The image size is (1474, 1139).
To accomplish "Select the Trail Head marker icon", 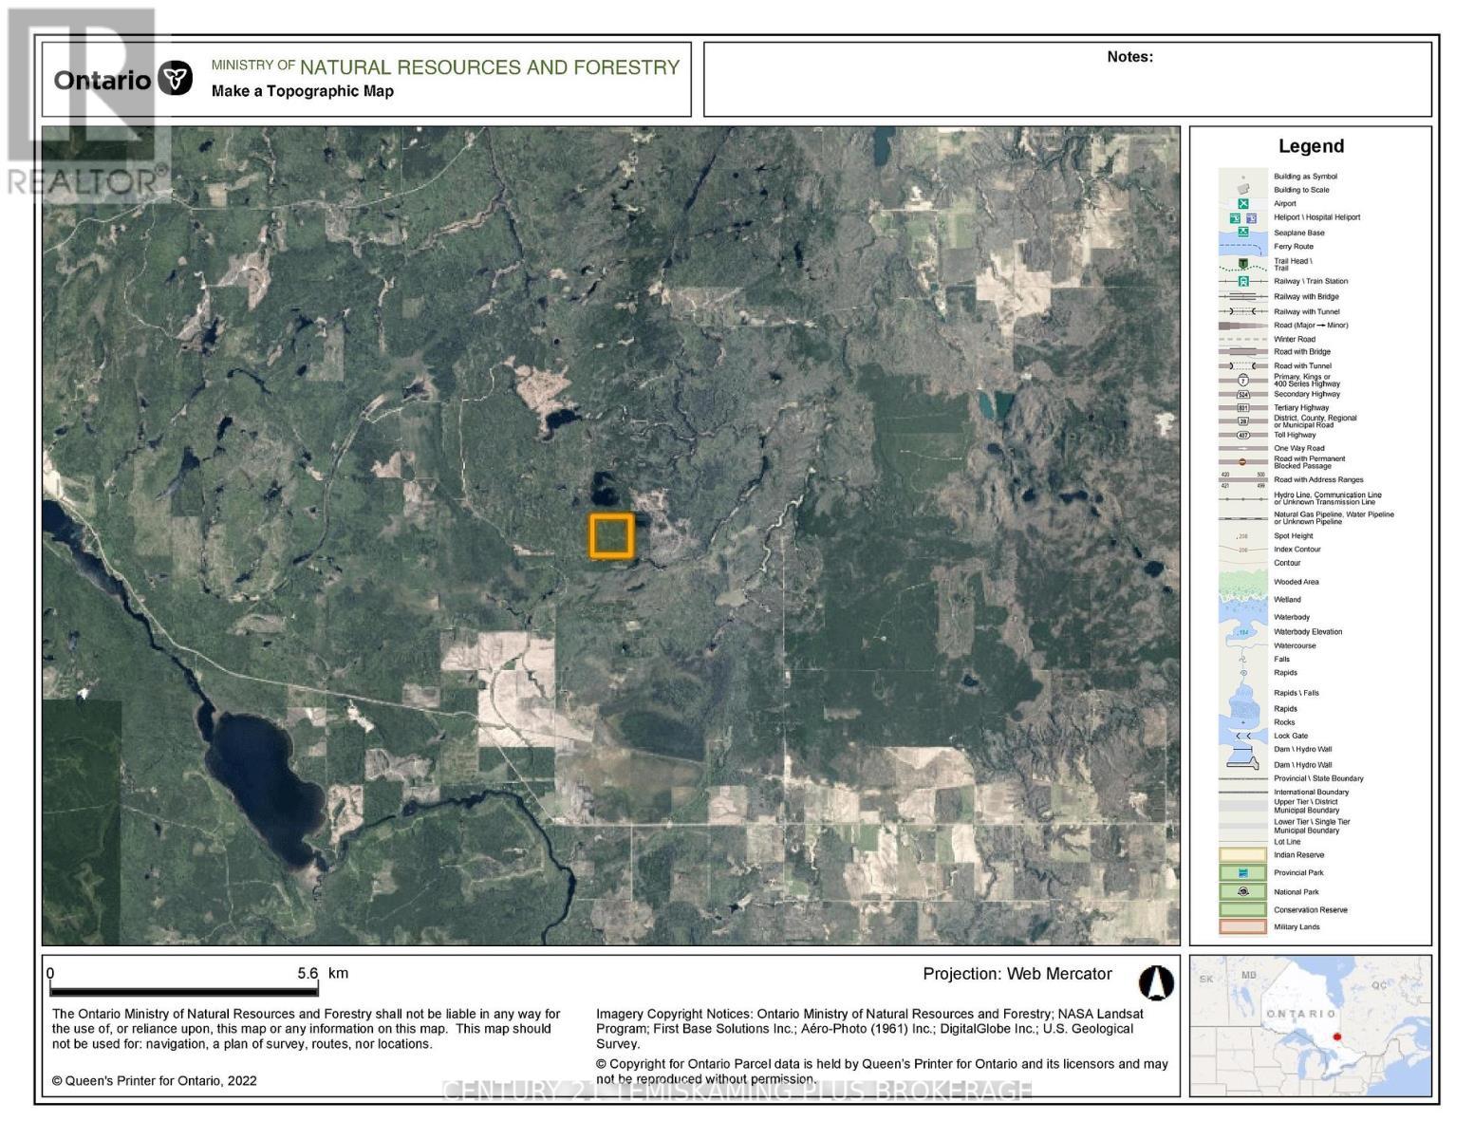I will (1244, 264).
